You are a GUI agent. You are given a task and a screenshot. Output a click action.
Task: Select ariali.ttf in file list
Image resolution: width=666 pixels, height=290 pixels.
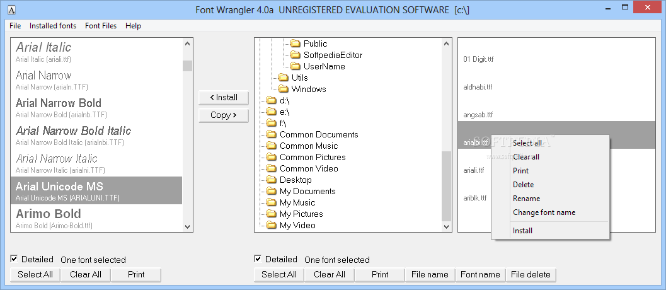(474, 170)
